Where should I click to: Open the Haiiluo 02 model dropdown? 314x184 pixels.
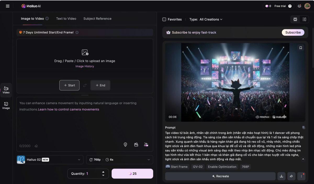[50, 159]
